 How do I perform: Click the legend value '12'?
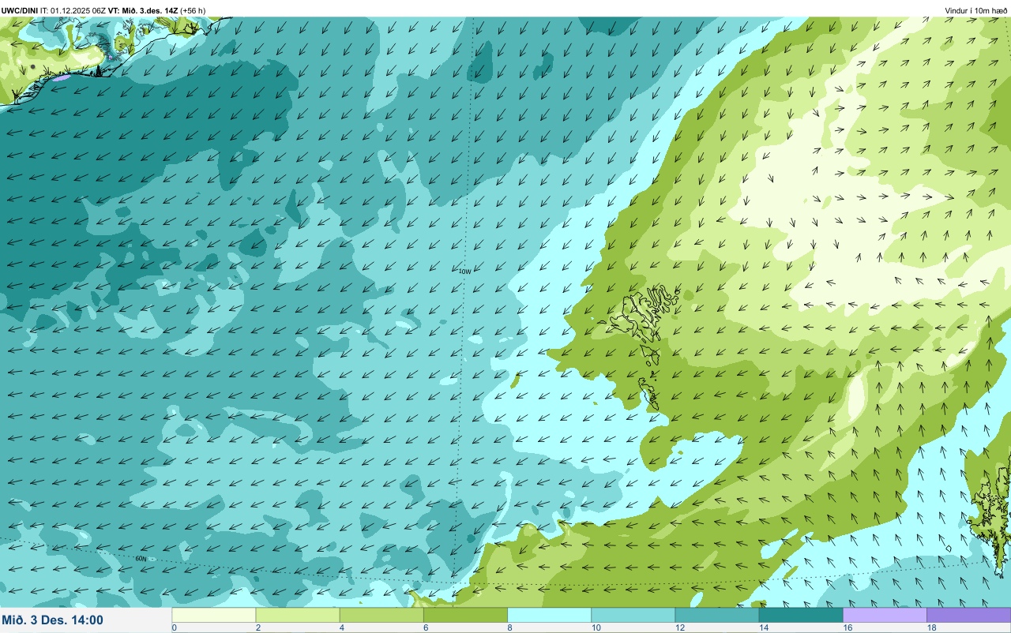click(679, 628)
